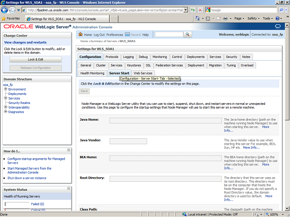Switch to the Protocols tab
290x217 pixels.
[112, 57]
